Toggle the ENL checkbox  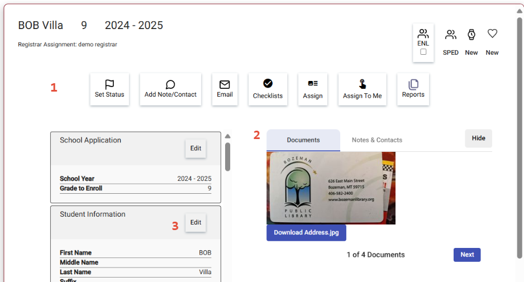423,52
